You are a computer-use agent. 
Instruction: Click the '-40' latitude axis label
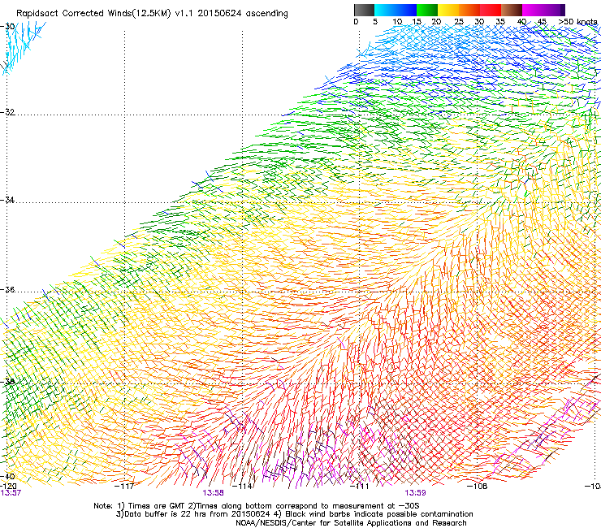tap(7, 476)
